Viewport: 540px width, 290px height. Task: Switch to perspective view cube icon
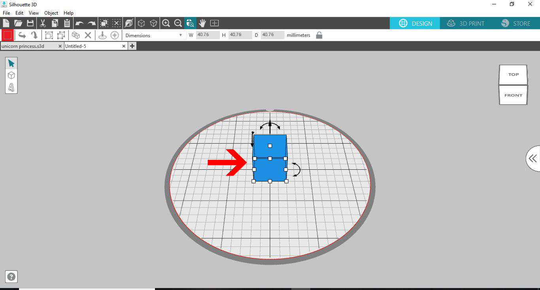click(129, 23)
